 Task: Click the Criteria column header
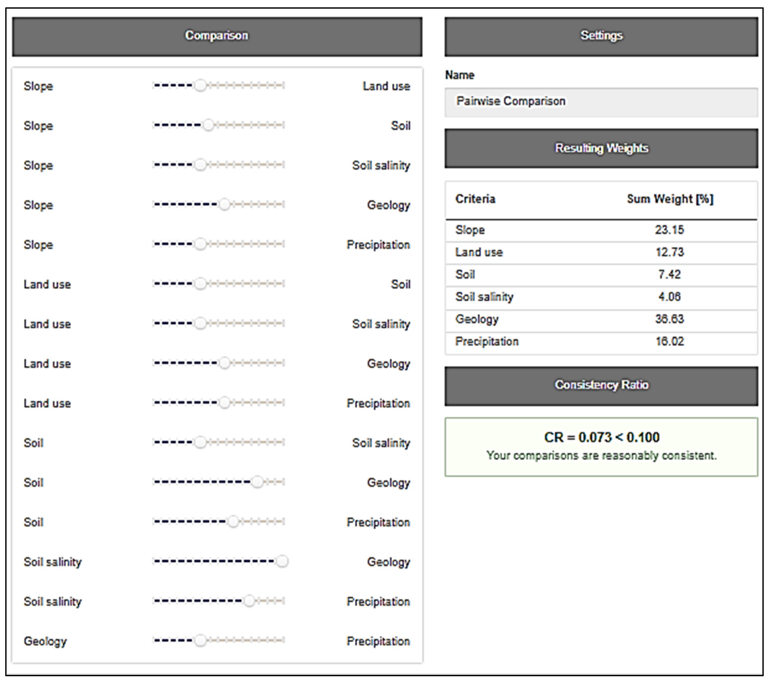click(475, 199)
